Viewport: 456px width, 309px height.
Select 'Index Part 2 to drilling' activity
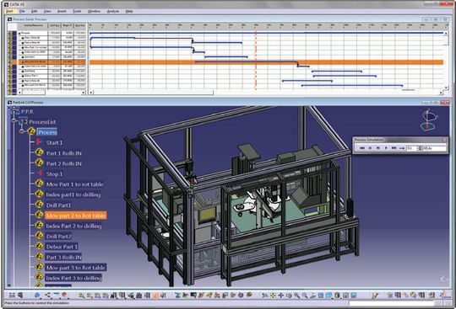click(73, 226)
